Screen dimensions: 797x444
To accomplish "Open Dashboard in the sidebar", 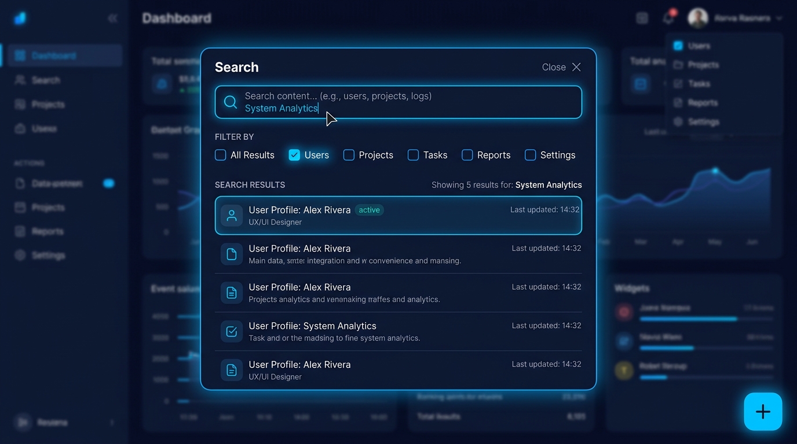I will 65,55.
